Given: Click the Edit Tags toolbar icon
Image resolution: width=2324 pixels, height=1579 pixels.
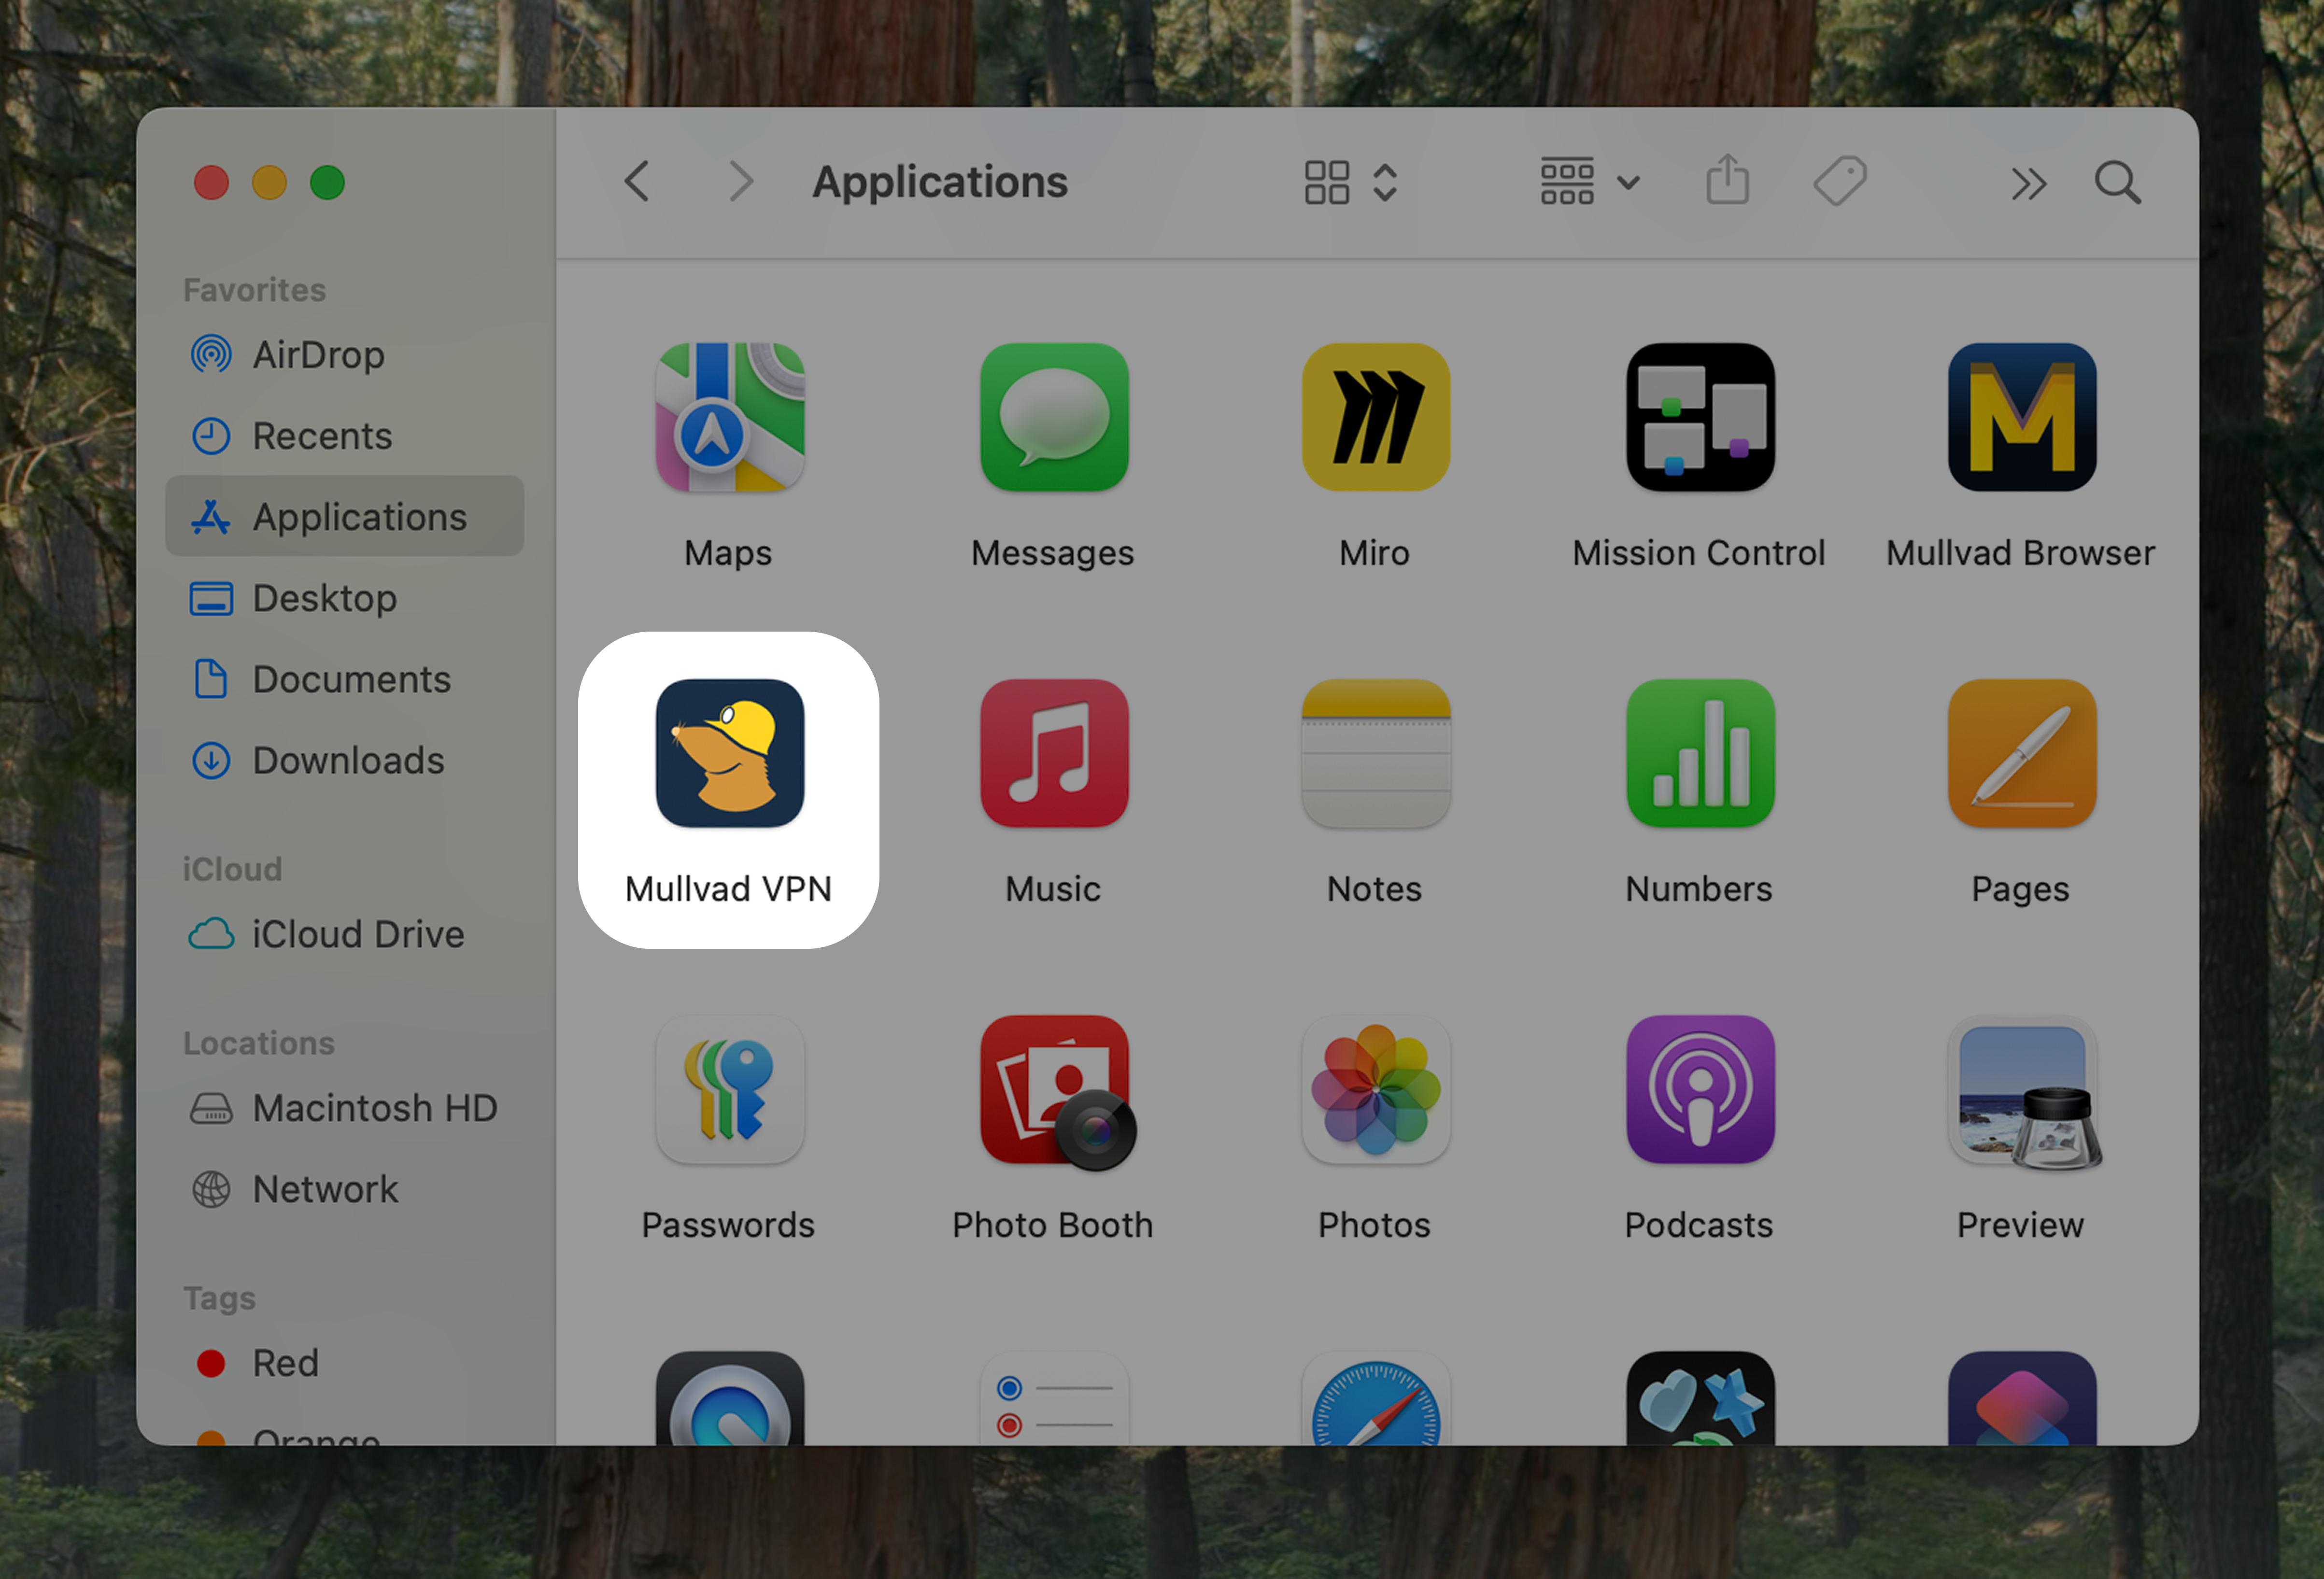Looking at the screenshot, I should [x=1839, y=181].
